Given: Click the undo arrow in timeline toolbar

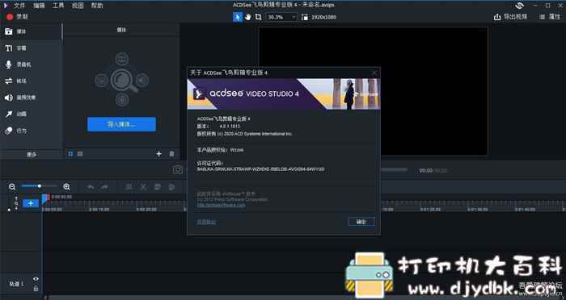Looking at the screenshot, I should [x=91, y=187].
